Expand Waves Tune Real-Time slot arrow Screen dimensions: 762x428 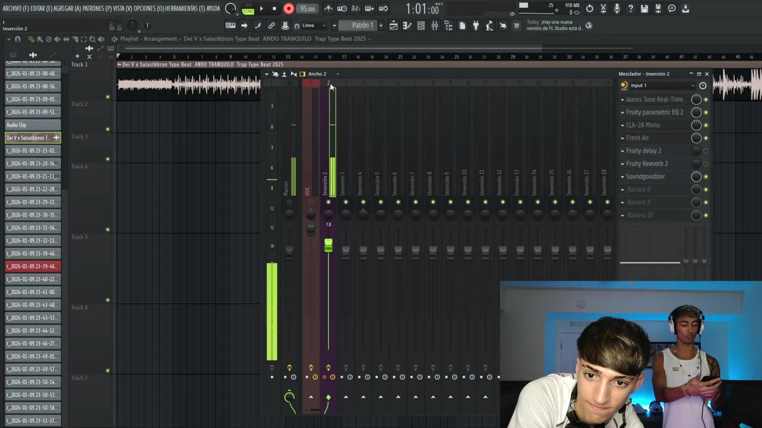pyautogui.click(x=623, y=100)
